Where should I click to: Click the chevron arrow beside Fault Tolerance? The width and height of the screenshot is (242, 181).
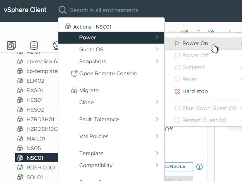(x=157, y=119)
